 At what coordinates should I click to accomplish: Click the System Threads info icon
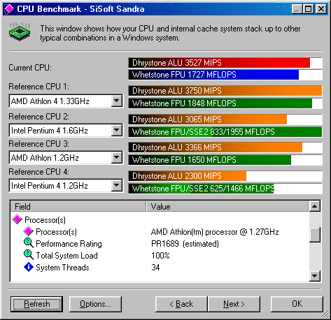pos(29,267)
